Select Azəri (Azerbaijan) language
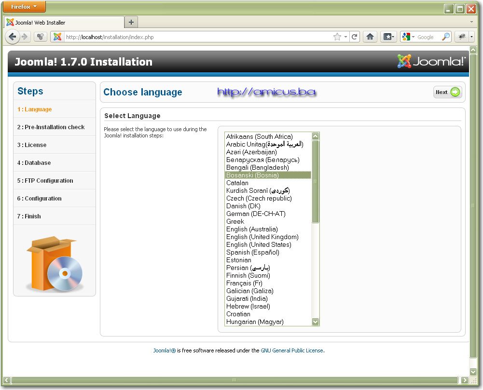 click(268, 152)
